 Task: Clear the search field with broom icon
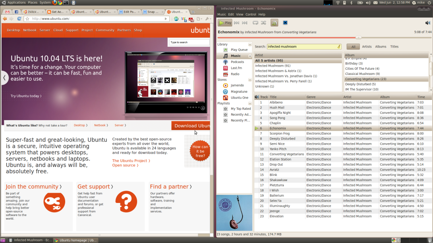coord(339,46)
